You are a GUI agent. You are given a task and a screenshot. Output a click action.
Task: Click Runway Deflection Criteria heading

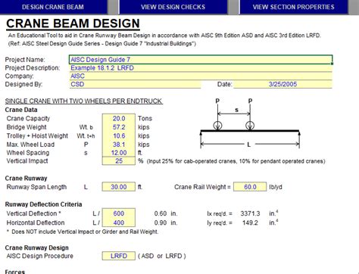pos(43,204)
